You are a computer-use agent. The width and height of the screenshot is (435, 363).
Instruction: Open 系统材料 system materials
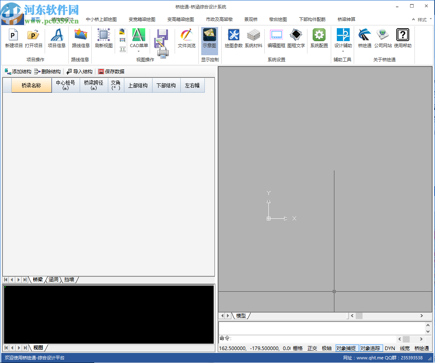(254, 38)
